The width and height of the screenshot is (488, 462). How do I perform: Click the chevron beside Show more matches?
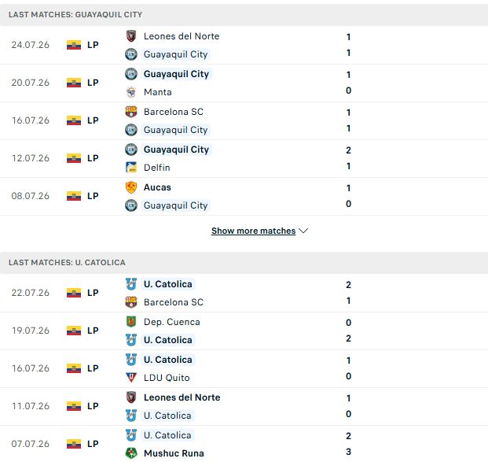click(x=303, y=231)
